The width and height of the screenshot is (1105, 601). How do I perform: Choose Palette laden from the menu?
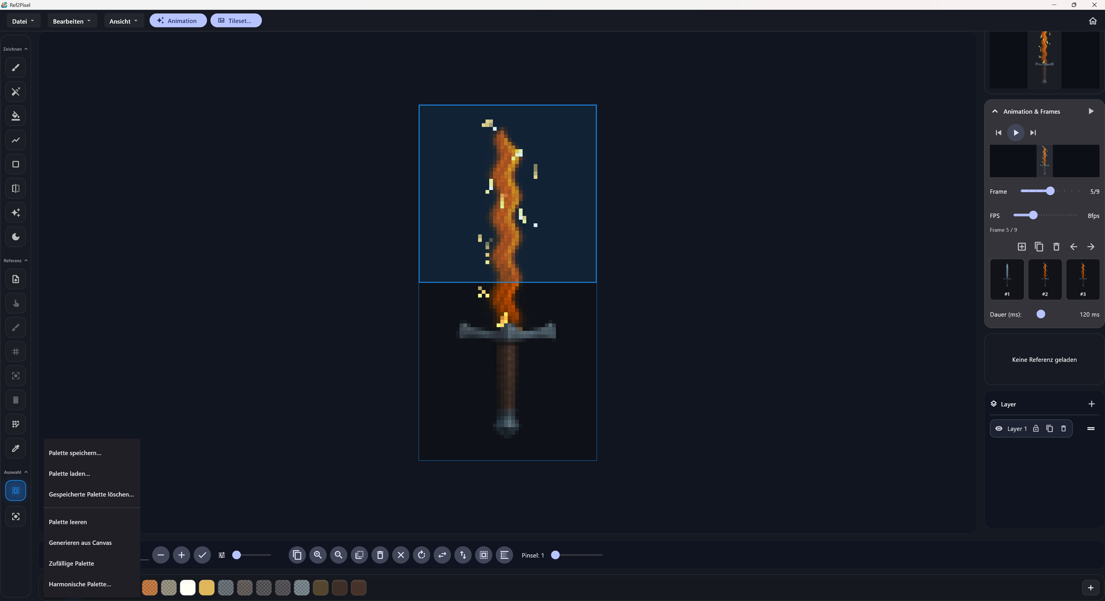click(x=69, y=474)
